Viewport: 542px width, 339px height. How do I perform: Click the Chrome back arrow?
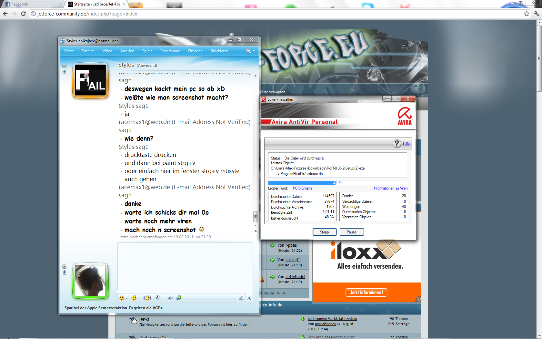(x=5, y=14)
